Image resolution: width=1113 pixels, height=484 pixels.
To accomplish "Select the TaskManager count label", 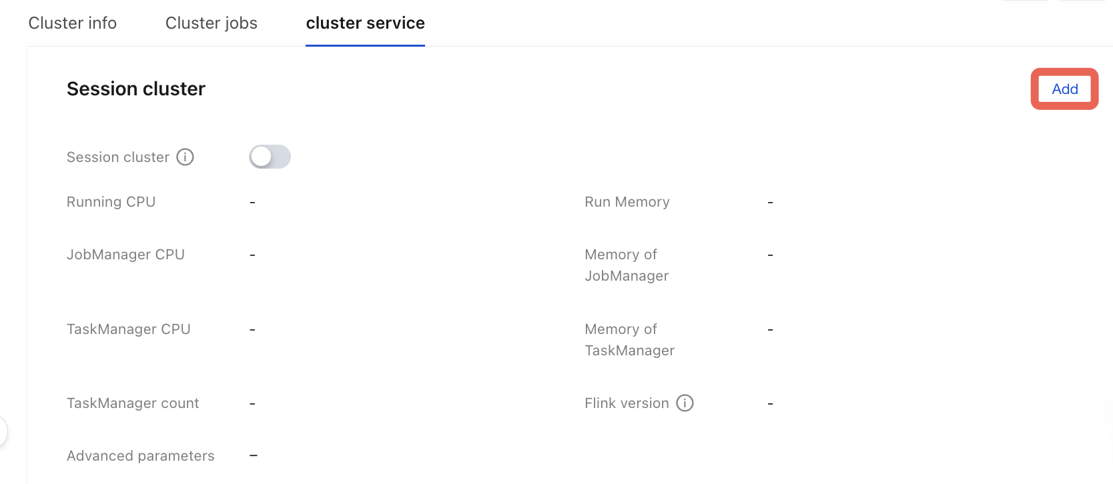I will [x=133, y=403].
